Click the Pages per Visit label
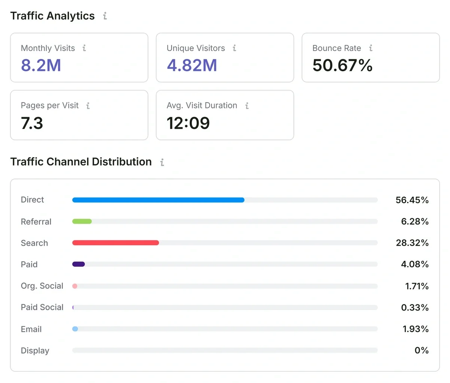Viewport: 450px width, 383px height. click(50, 105)
